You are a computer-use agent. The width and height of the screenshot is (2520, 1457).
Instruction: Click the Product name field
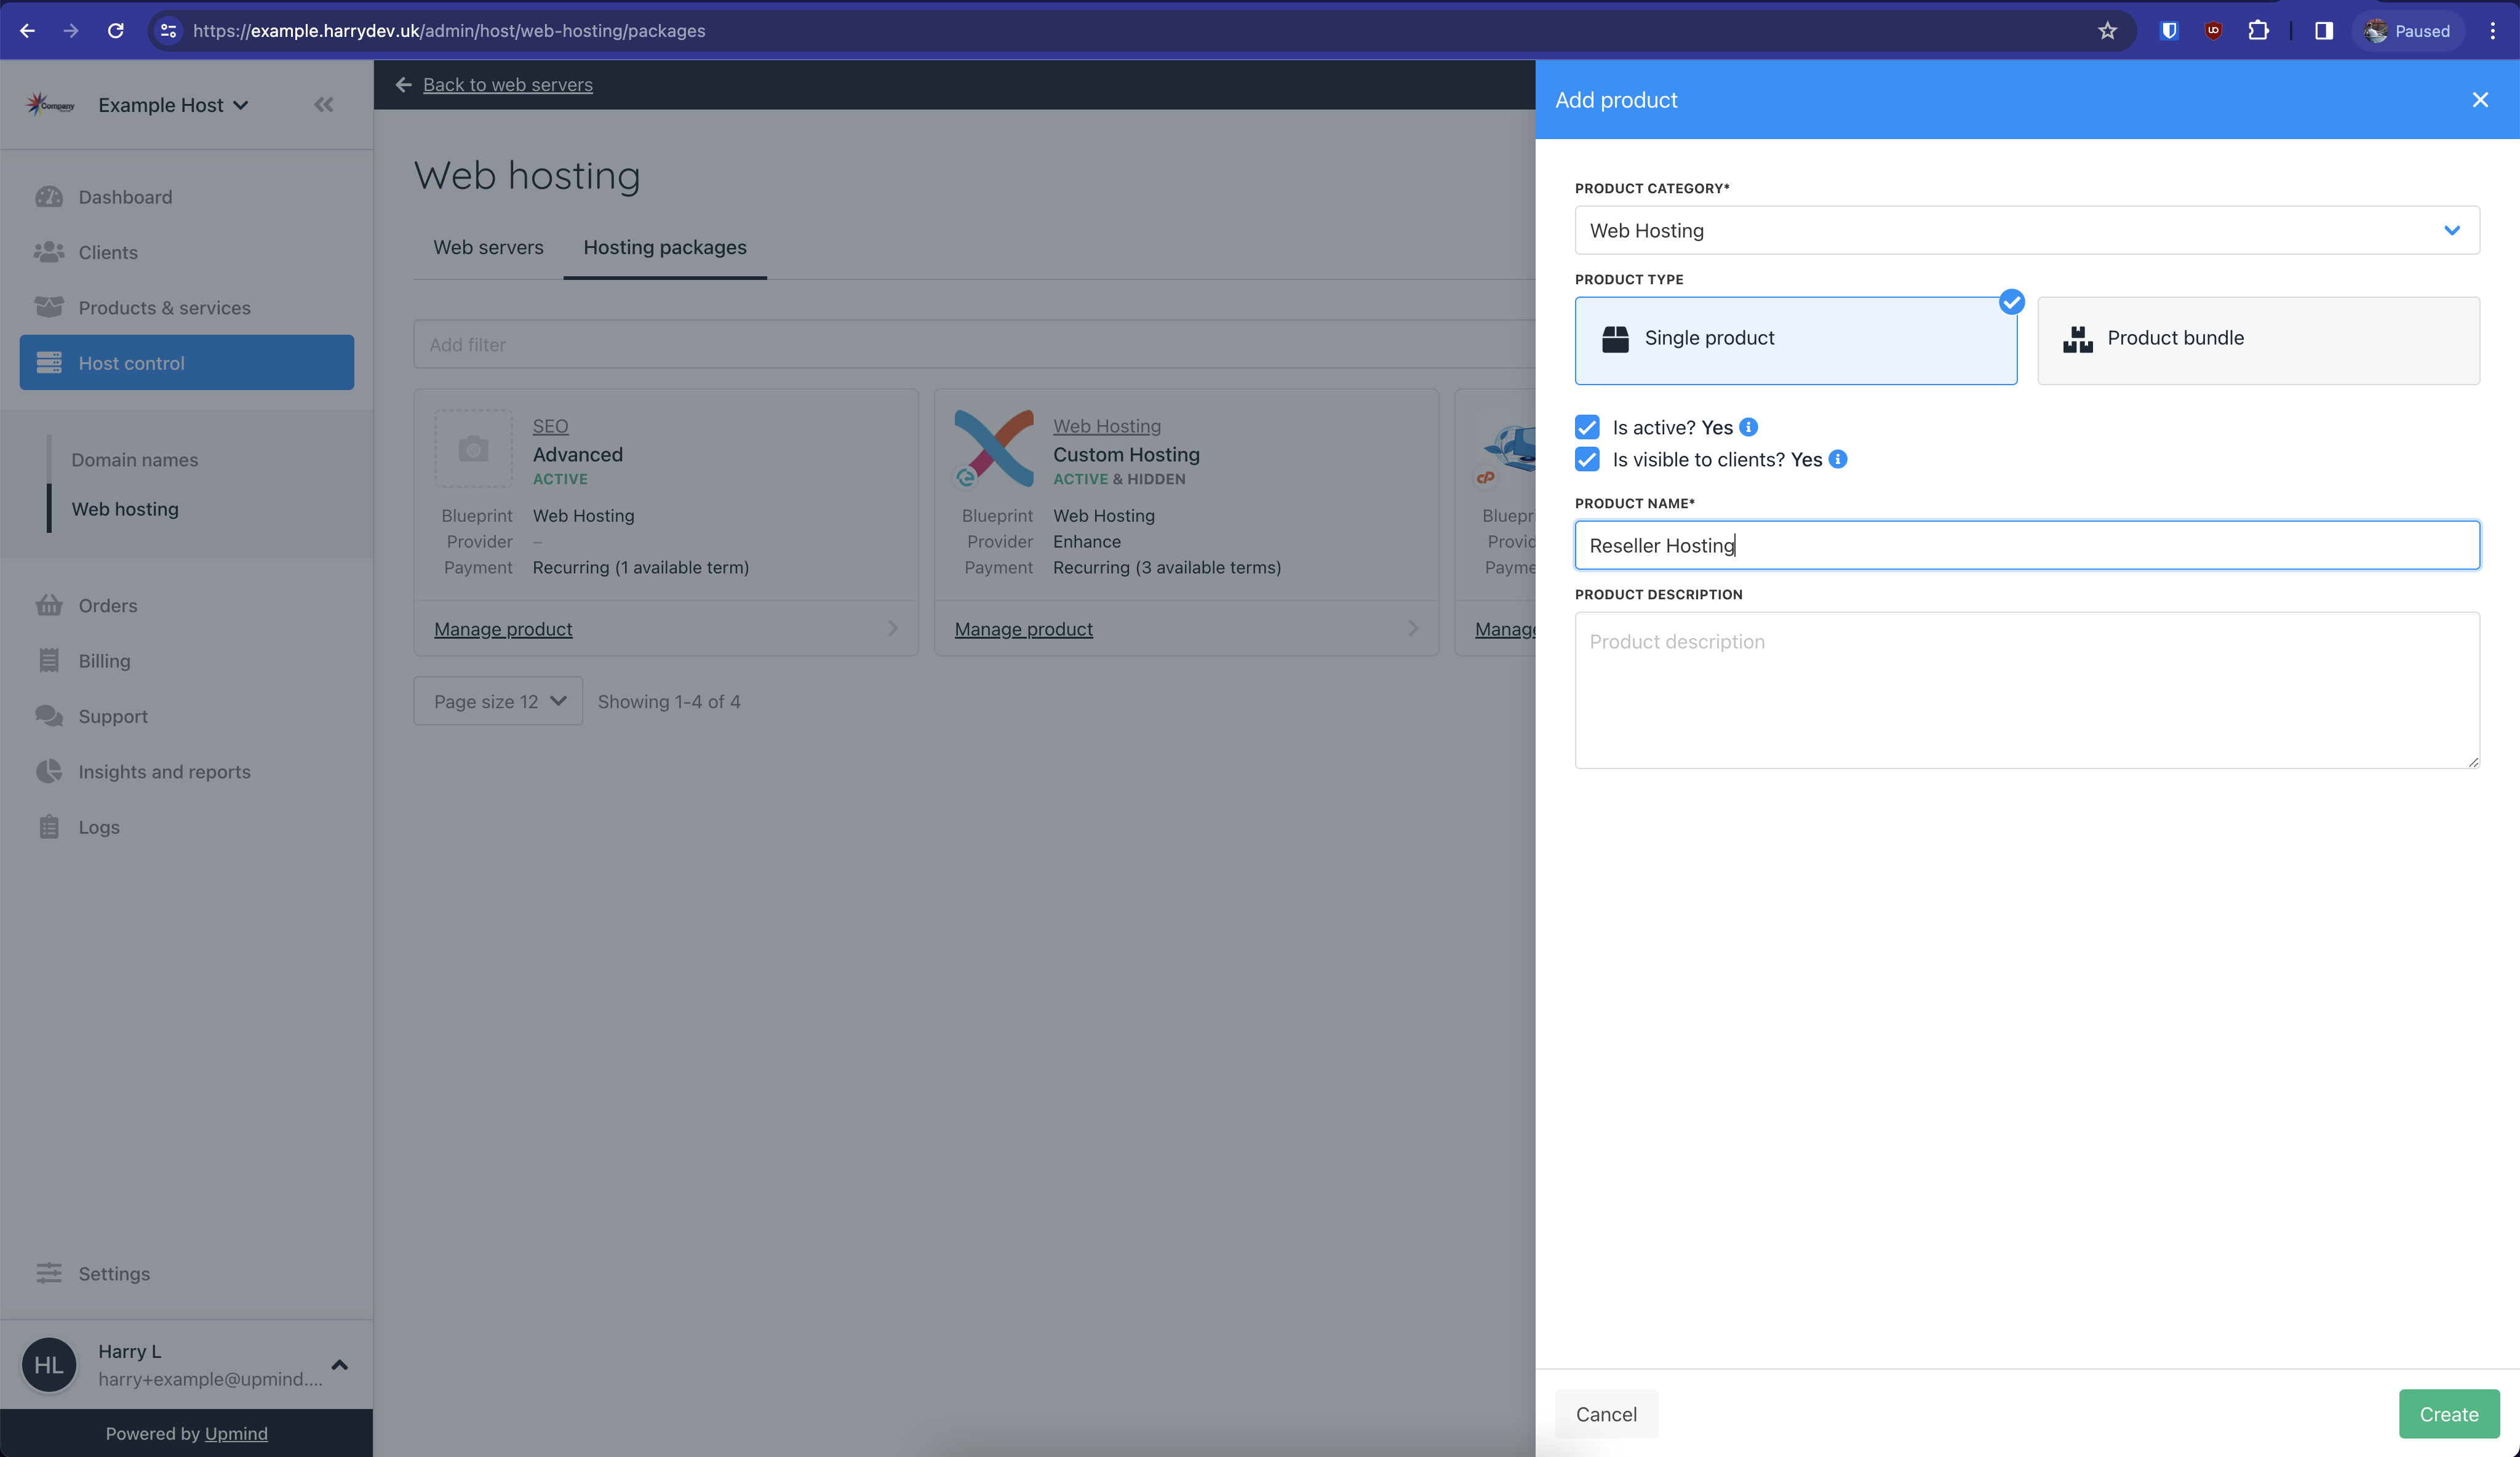(2027, 545)
